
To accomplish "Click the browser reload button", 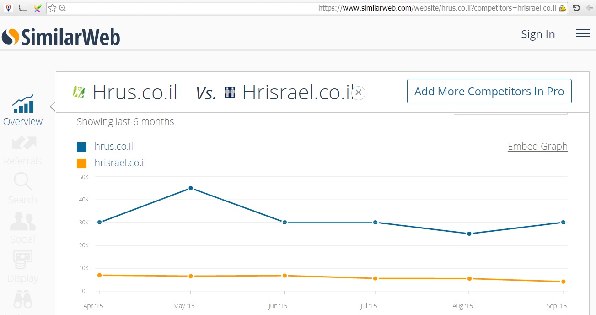I will click(x=576, y=8).
